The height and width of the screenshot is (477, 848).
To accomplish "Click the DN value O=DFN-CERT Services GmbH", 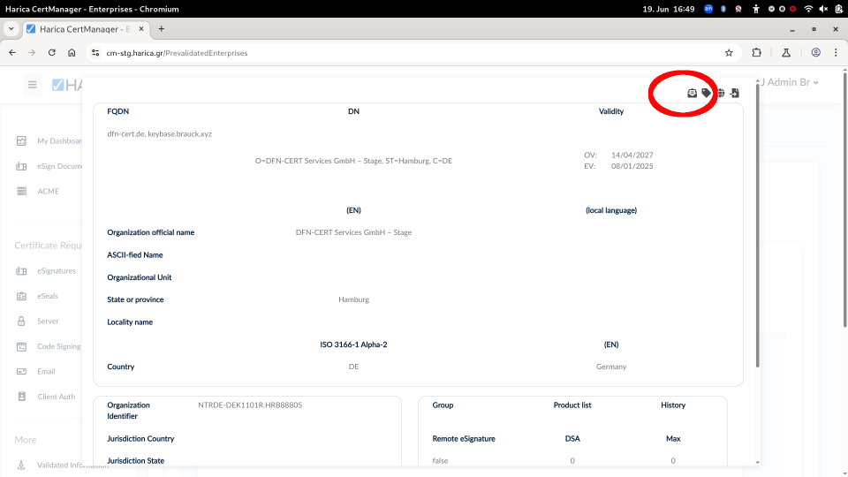I will click(x=353, y=161).
